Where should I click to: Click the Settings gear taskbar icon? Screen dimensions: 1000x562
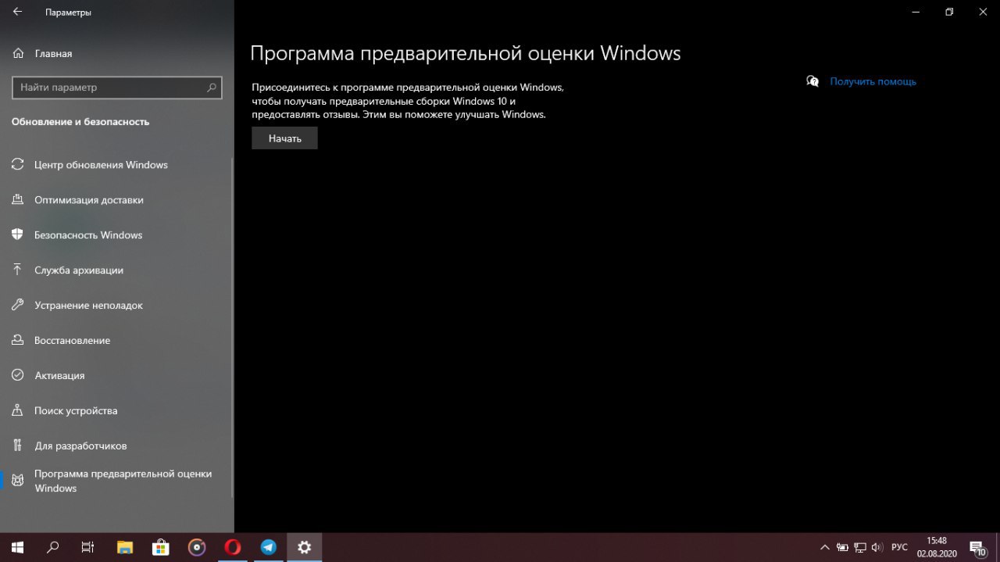click(x=304, y=547)
